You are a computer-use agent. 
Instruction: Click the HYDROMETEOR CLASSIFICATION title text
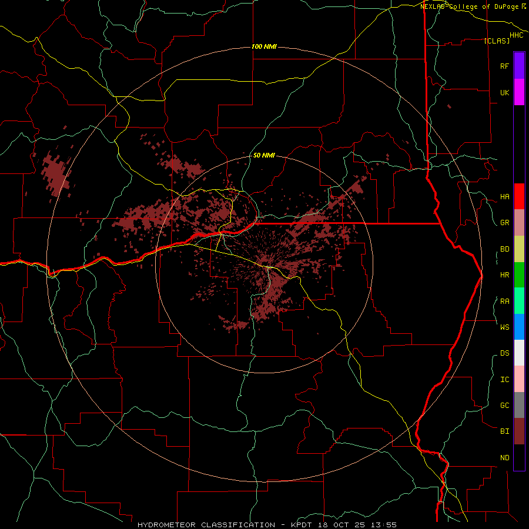click(206, 525)
